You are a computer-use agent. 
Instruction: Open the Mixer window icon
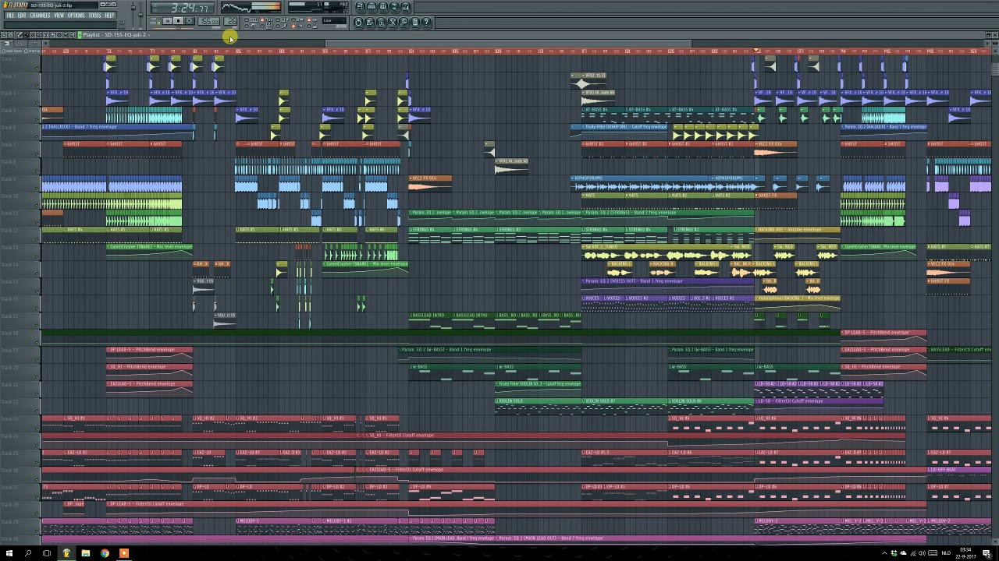pyautogui.click(x=406, y=7)
